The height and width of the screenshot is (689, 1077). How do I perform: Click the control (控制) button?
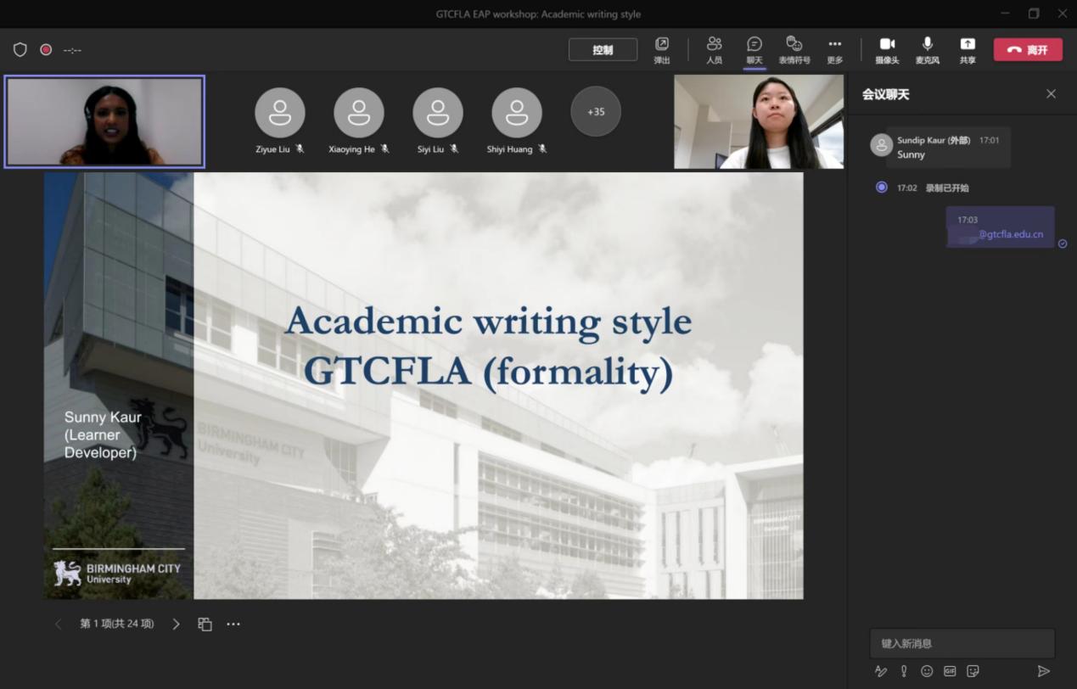point(603,50)
